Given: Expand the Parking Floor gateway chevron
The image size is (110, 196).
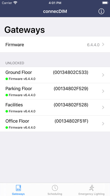Looking at the screenshot, I should (103, 91).
